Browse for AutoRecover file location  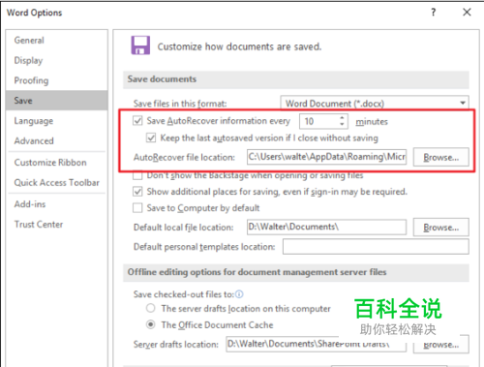pyautogui.click(x=440, y=157)
